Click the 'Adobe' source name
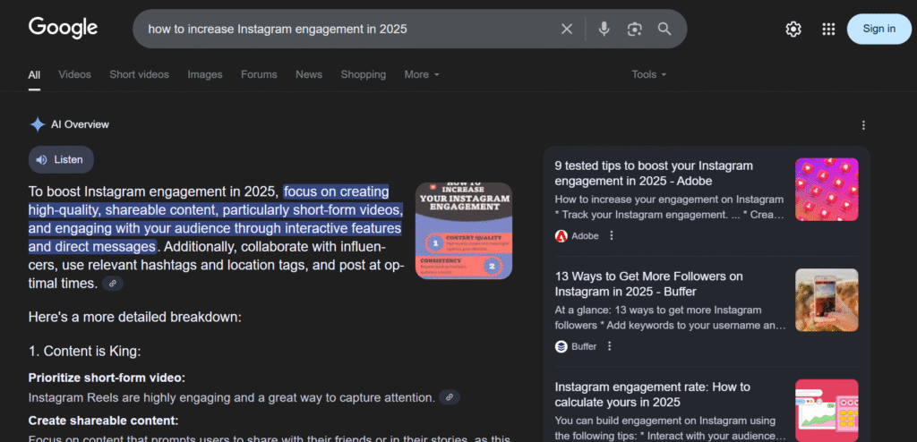 [586, 235]
